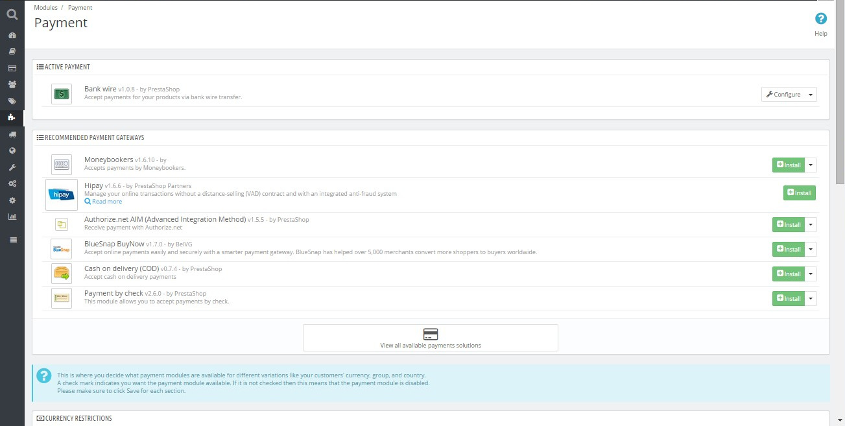Click the Payment page heading
845x426 pixels.
point(60,23)
